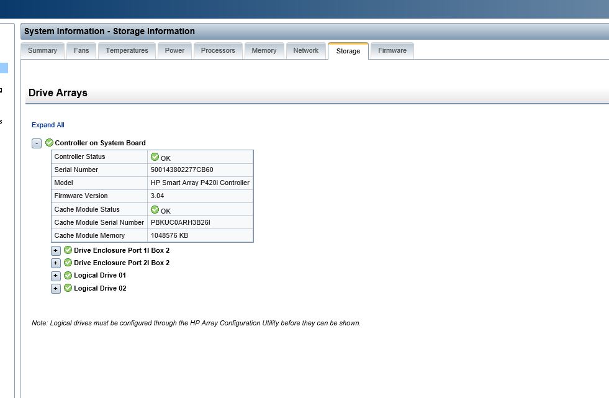Expand Logical Drive 01 details

pos(56,276)
